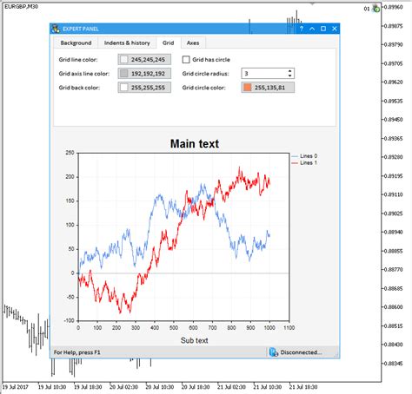Click the Grid back color label
Viewport: 412px width, 394px height.
coord(79,88)
